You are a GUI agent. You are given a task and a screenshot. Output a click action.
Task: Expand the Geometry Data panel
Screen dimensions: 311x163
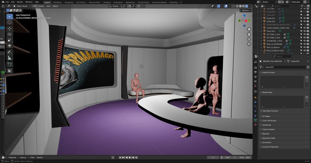tap(284, 138)
